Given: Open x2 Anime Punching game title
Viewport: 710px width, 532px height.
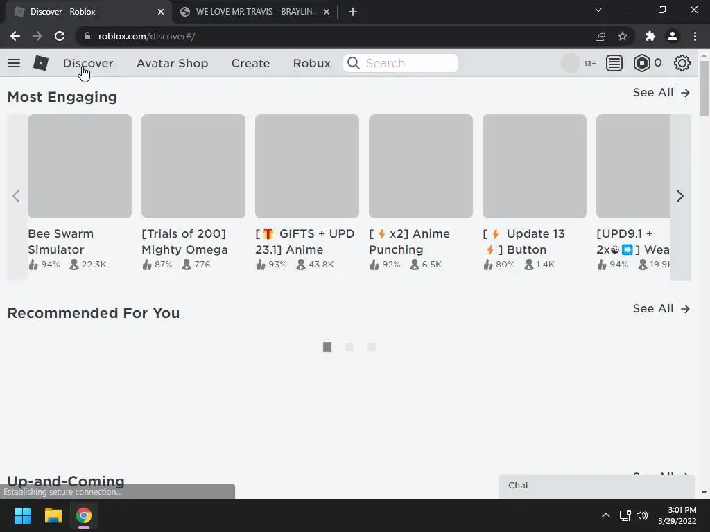Looking at the screenshot, I should (409, 242).
